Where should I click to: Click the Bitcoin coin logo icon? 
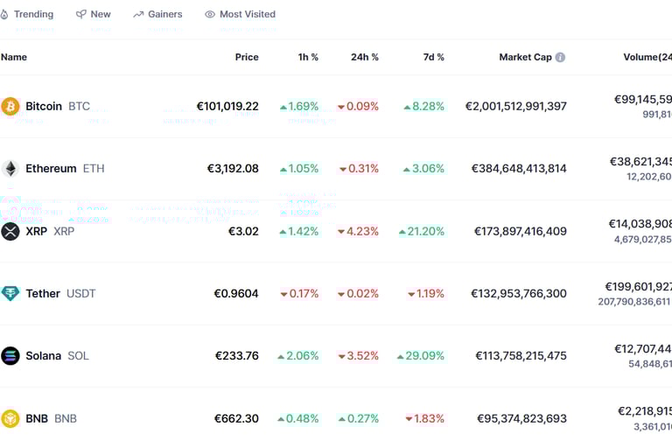tap(10, 107)
